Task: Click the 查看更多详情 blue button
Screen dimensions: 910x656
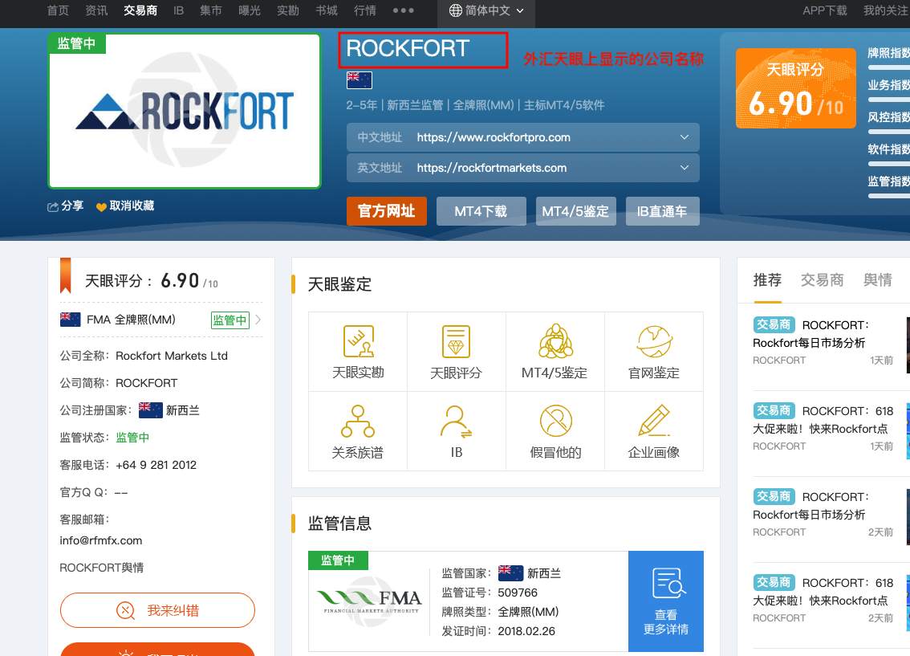Action: coord(666,601)
